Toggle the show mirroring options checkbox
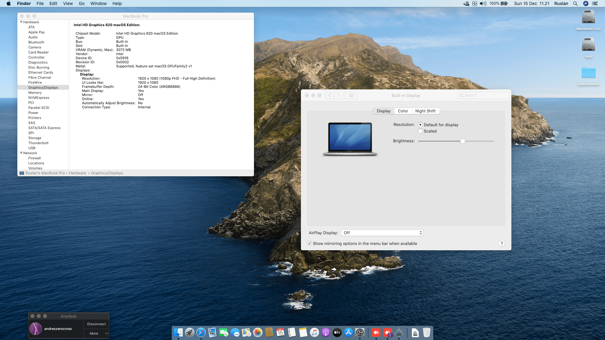Image resolution: width=605 pixels, height=340 pixels. pyautogui.click(x=309, y=244)
